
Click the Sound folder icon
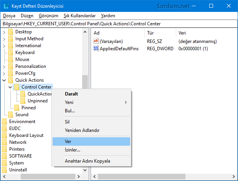(x=11, y=115)
